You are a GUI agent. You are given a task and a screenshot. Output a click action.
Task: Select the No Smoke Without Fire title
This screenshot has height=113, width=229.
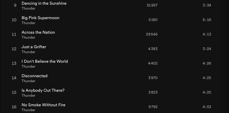tap(43, 105)
